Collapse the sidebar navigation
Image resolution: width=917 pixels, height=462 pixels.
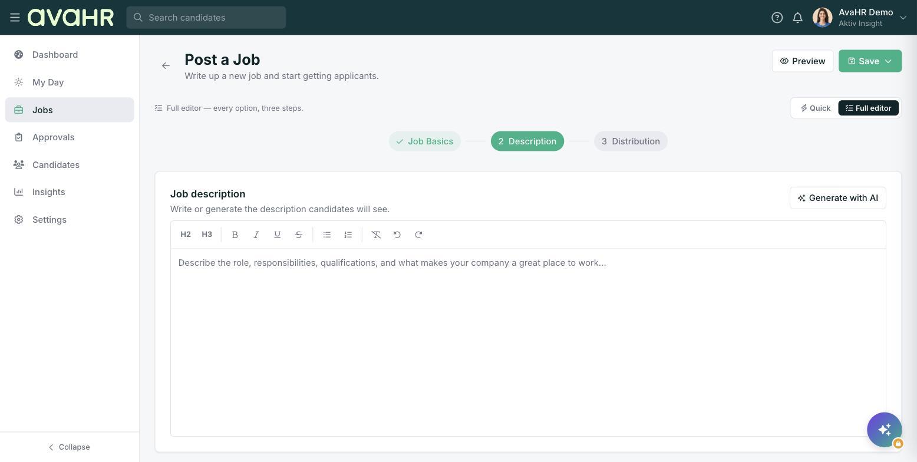(x=70, y=447)
